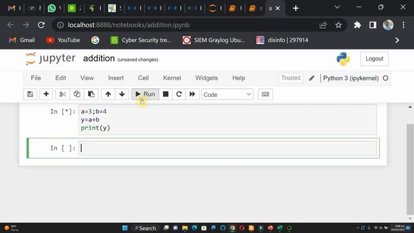
Task: Share this page using the share icon
Action: [x=323, y=25]
